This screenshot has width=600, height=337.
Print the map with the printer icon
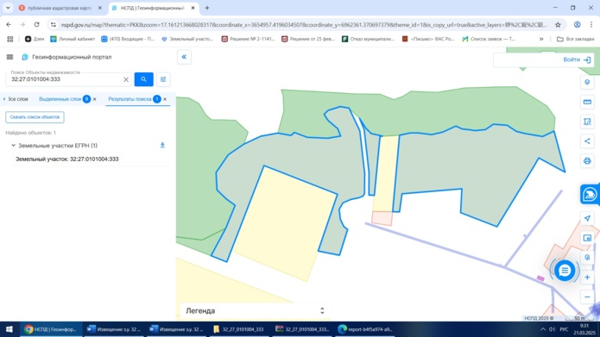tap(587, 161)
